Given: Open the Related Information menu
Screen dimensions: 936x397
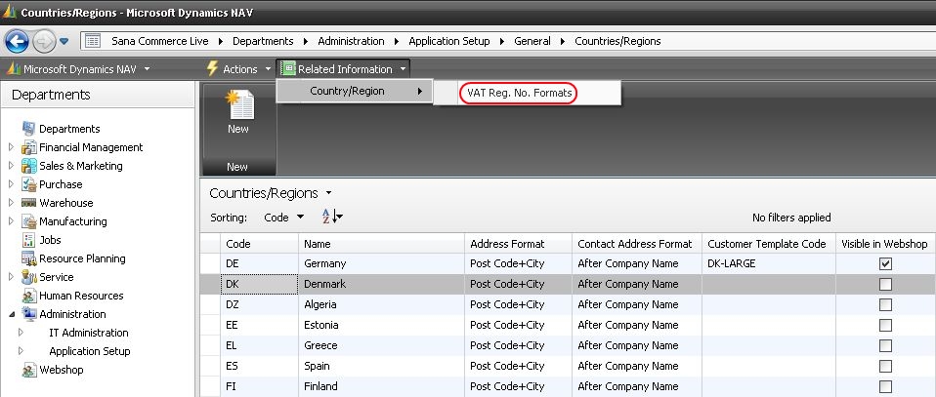Looking at the screenshot, I should pyautogui.click(x=344, y=69).
